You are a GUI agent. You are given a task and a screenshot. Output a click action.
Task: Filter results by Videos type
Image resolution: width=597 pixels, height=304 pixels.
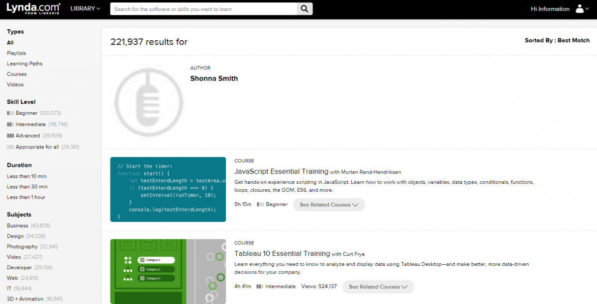pyautogui.click(x=15, y=84)
